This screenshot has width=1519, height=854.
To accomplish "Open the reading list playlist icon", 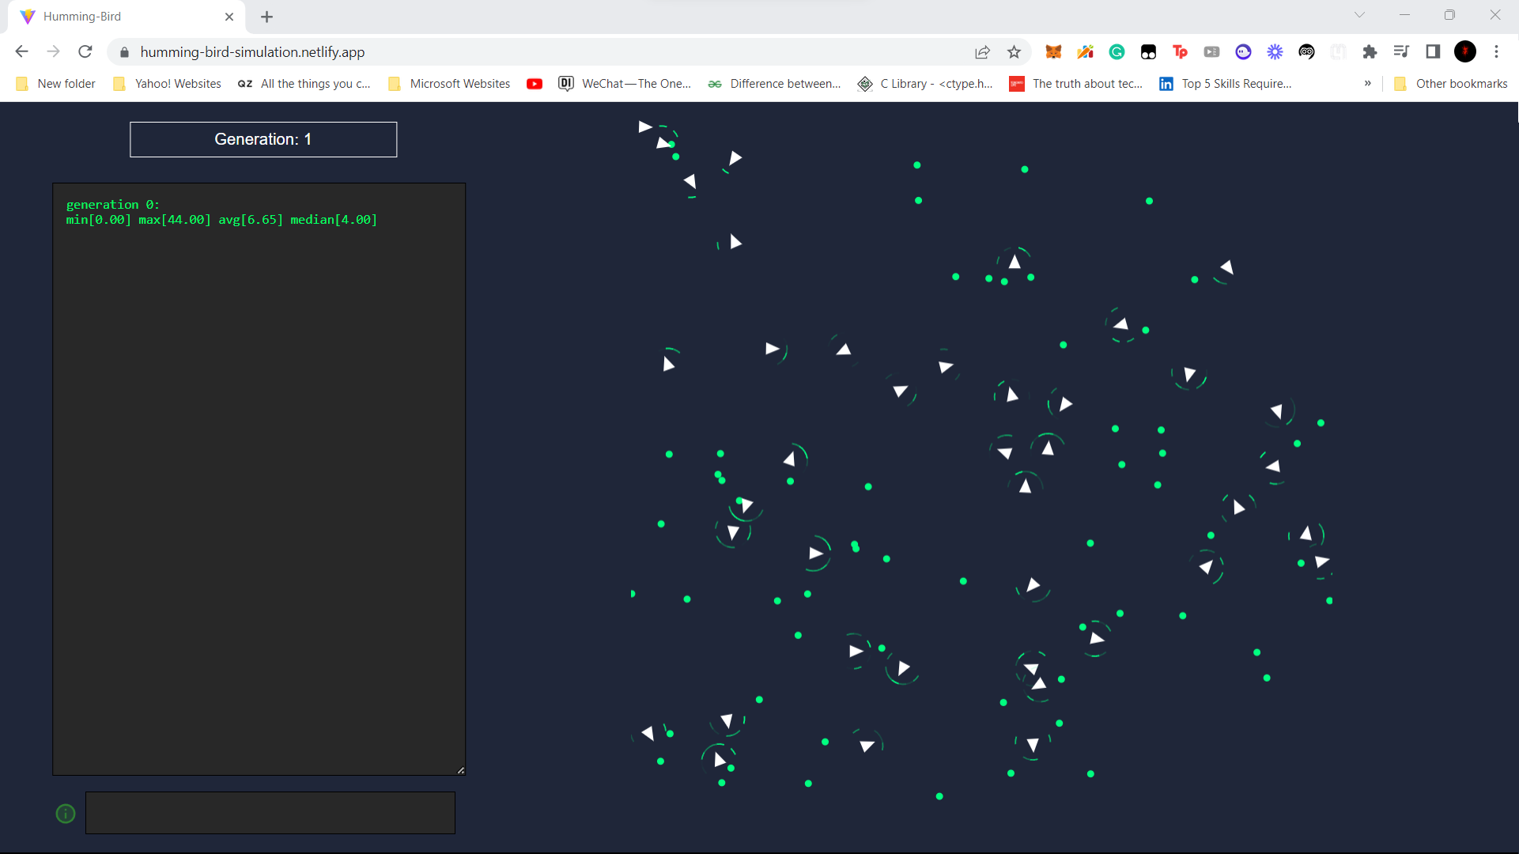I will tap(1402, 51).
